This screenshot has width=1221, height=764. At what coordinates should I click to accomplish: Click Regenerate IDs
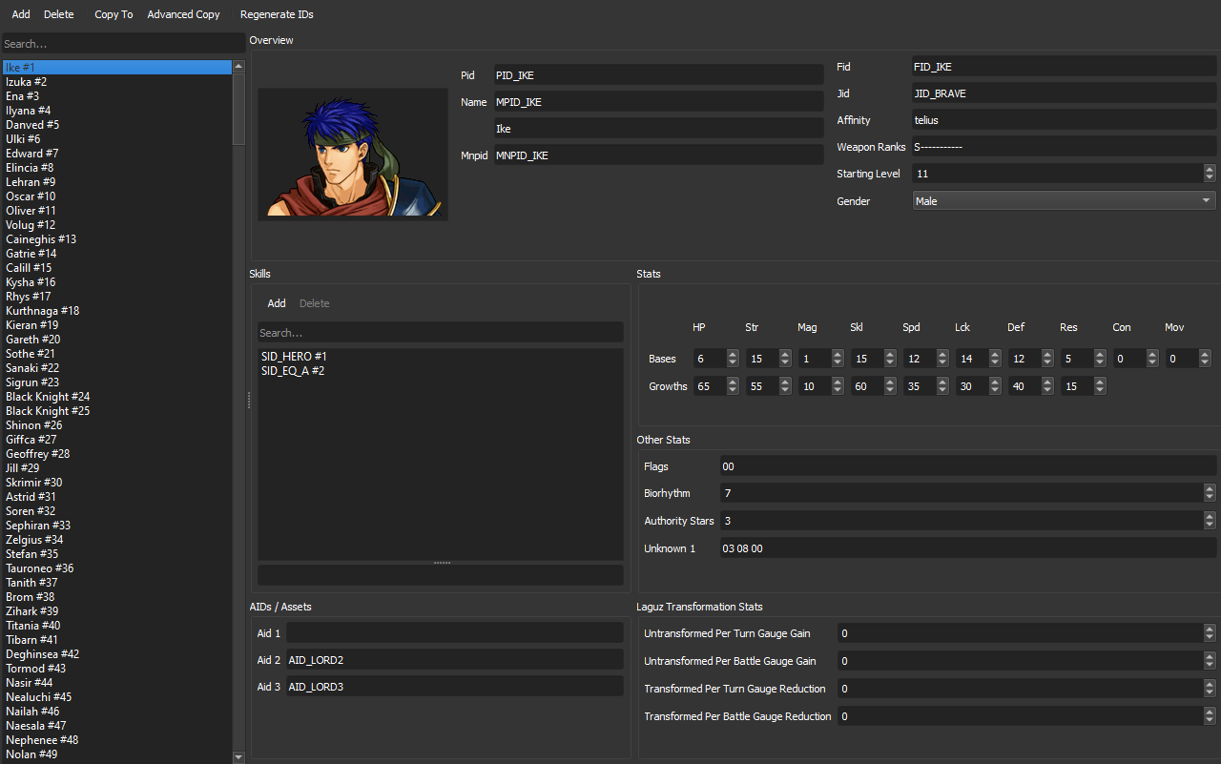click(277, 14)
